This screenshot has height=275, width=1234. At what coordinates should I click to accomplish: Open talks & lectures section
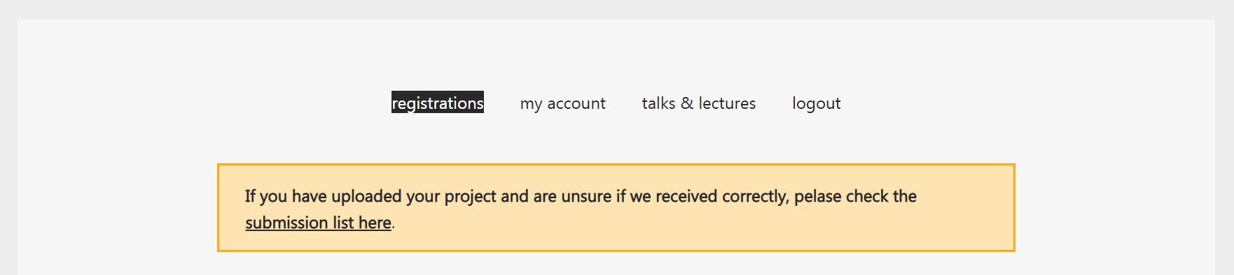coord(698,103)
